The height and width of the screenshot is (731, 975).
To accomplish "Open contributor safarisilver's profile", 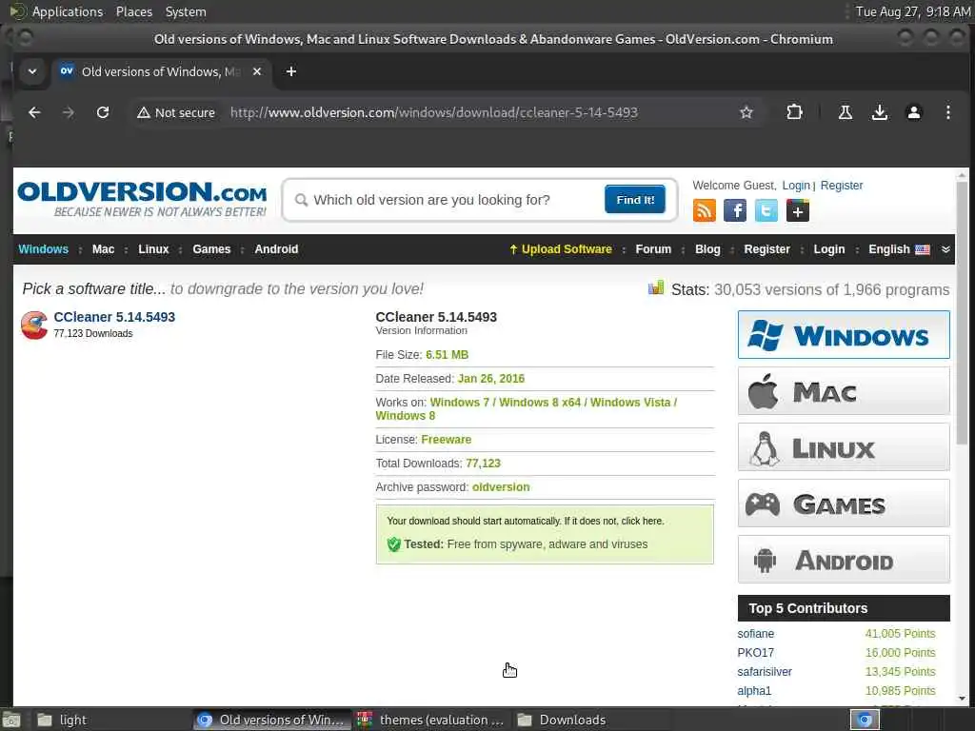I will tap(765, 671).
